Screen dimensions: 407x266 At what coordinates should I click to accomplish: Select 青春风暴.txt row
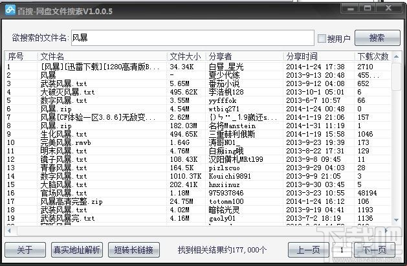click(x=198, y=168)
